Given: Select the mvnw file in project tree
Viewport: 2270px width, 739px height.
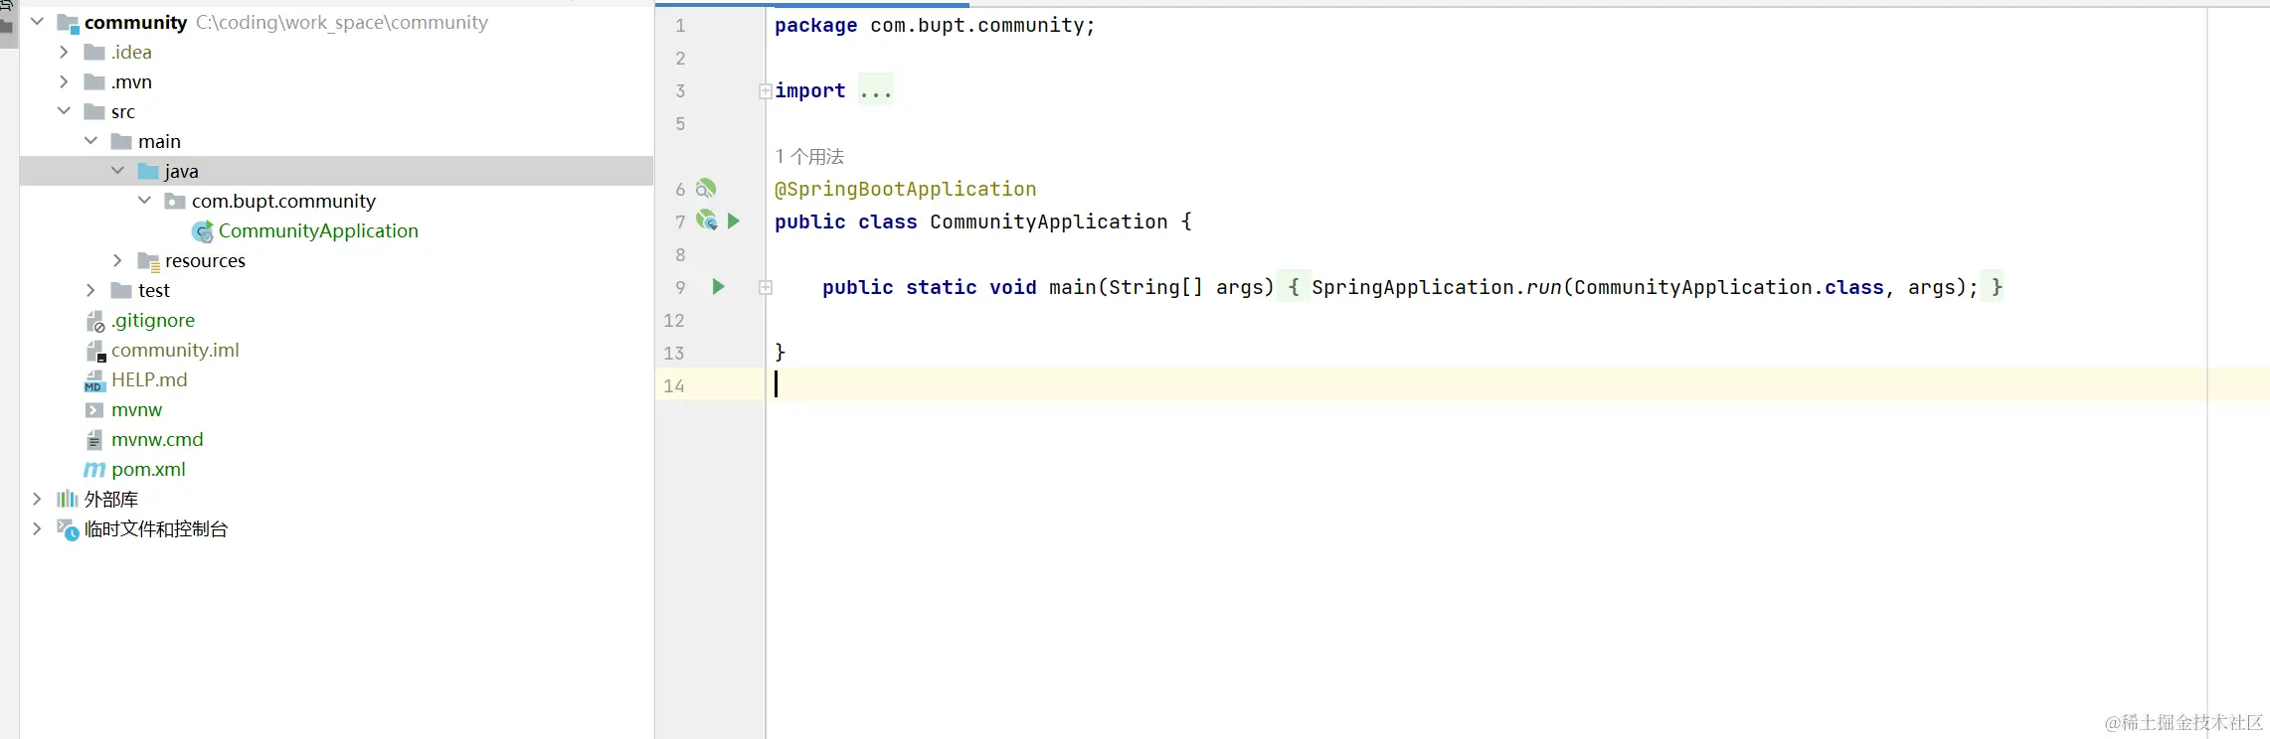Looking at the screenshot, I should pyautogui.click(x=136, y=409).
